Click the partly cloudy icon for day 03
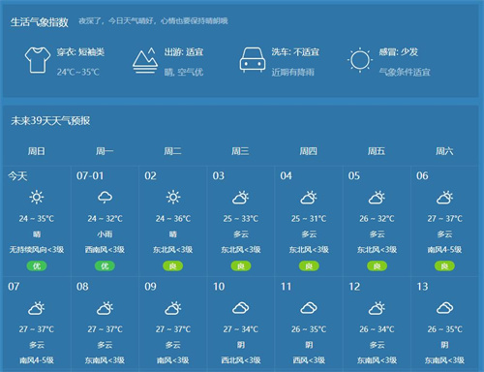 (241, 198)
